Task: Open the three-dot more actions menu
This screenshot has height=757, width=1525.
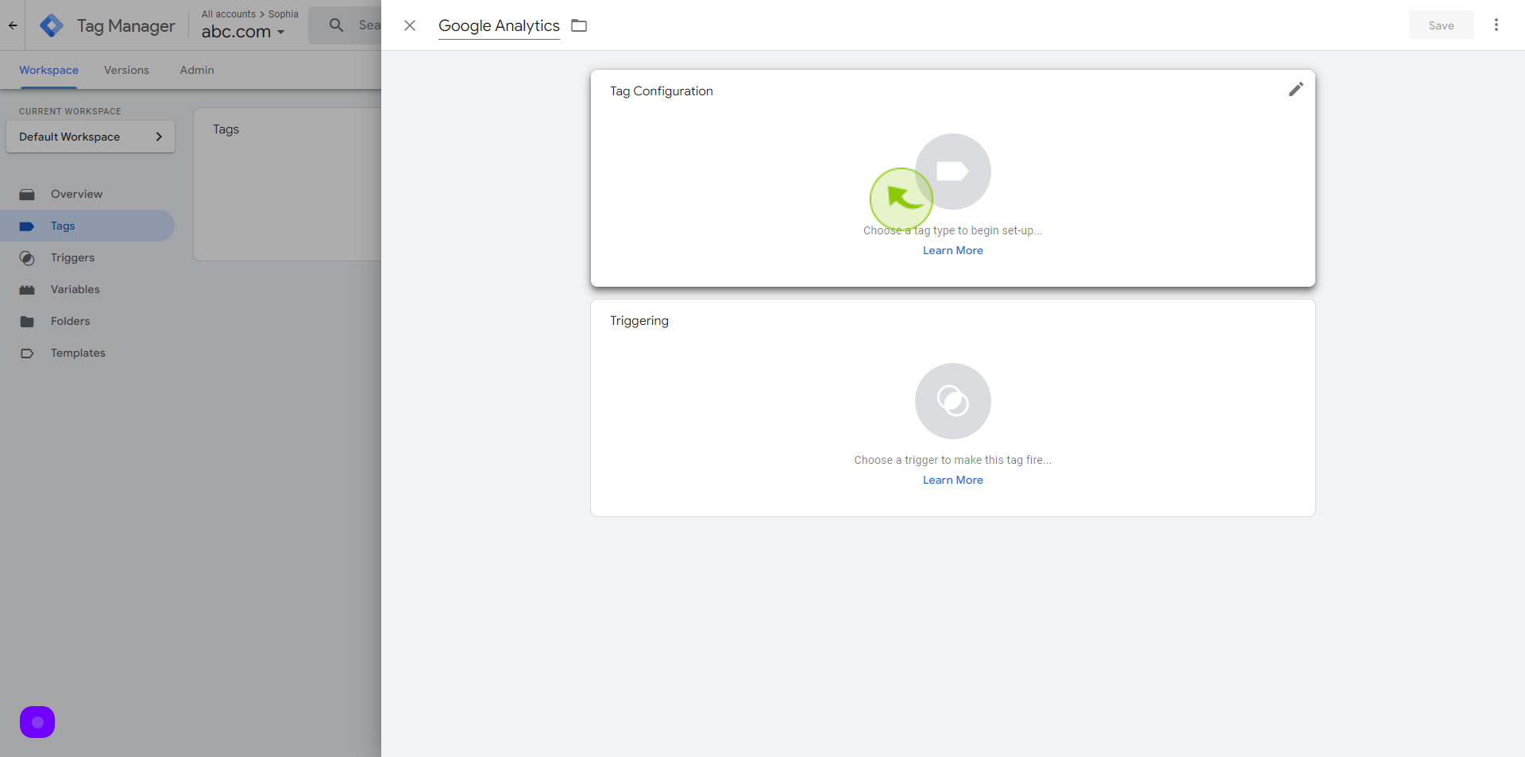Action: click(1496, 25)
